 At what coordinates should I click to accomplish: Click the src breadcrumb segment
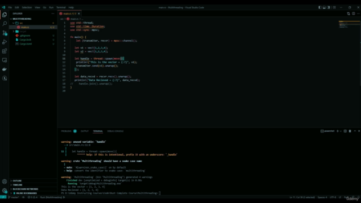pyautogui.click(x=61, y=19)
